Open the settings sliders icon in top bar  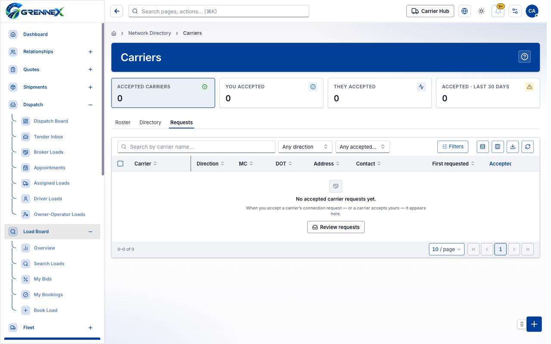click(x=515, y=11)
